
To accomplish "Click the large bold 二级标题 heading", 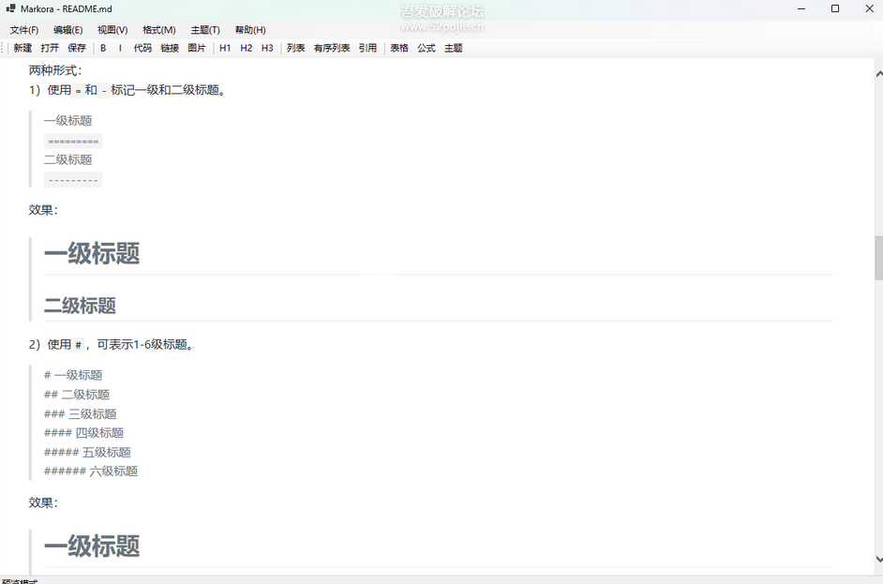I will click(x=80, y=306).
